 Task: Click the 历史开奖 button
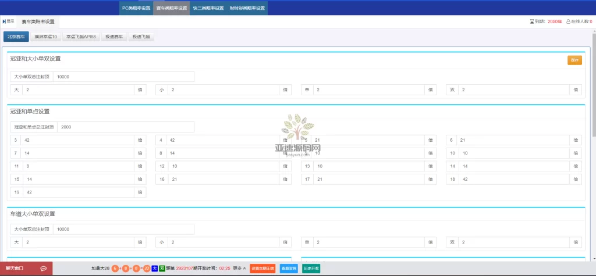point(311,268)
